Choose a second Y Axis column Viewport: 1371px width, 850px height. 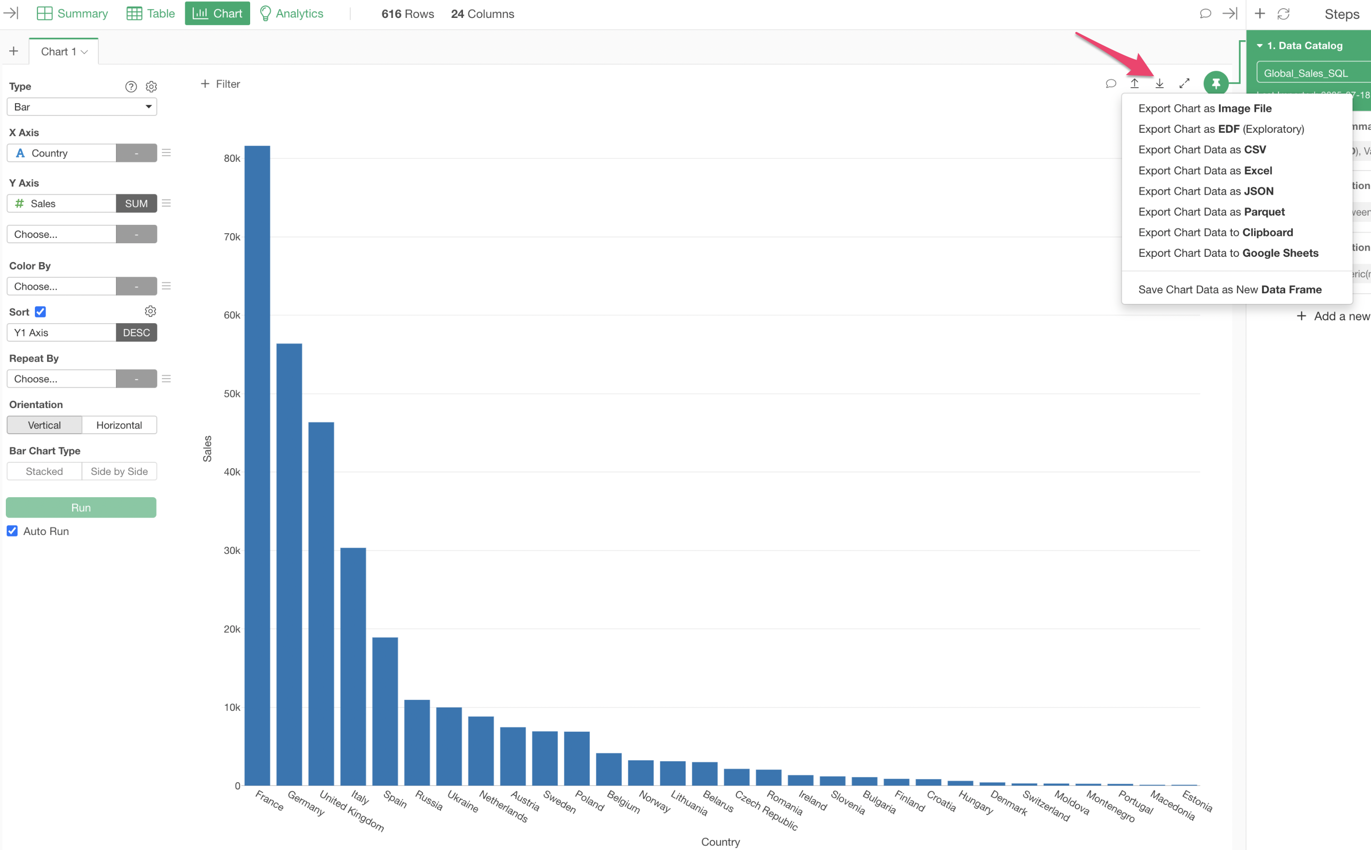tap(61, 235)
